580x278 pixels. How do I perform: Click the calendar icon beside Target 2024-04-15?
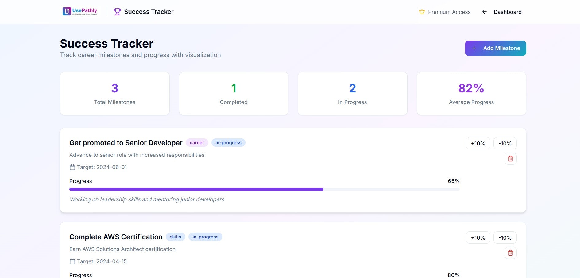coord(72,261)
